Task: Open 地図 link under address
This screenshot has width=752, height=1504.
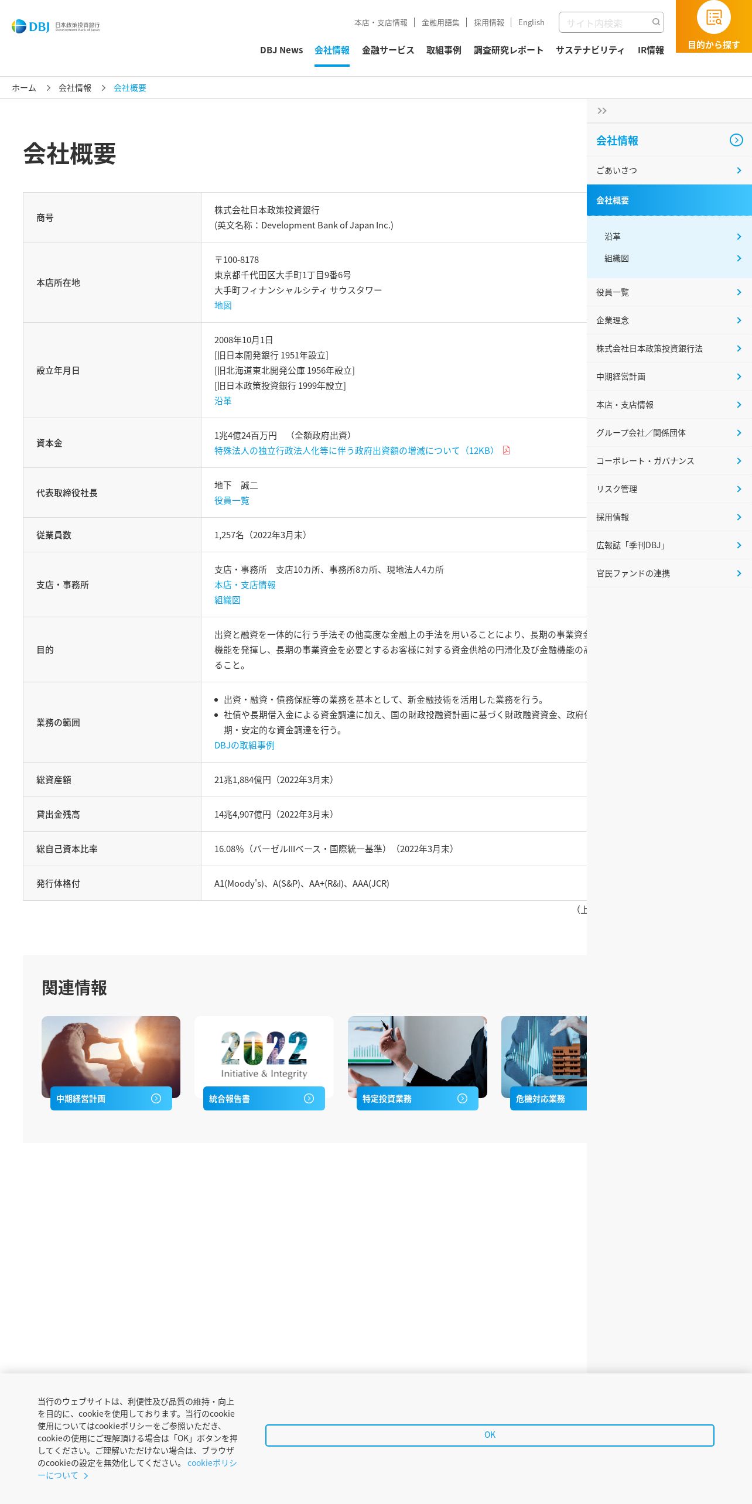Action: tap(223, 305)
